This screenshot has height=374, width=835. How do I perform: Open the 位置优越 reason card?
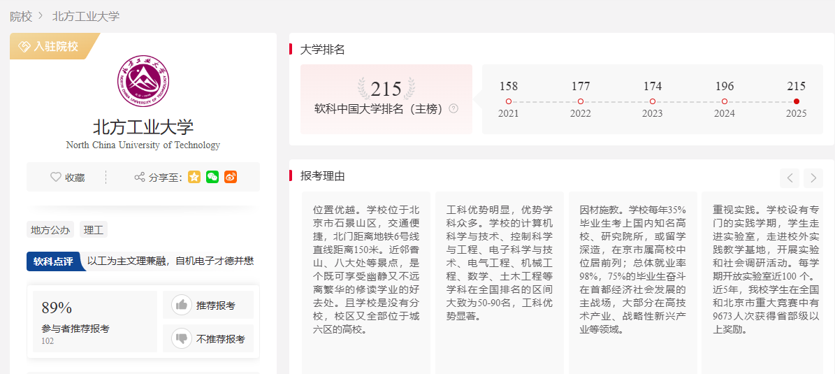click(x=366, y=283)
